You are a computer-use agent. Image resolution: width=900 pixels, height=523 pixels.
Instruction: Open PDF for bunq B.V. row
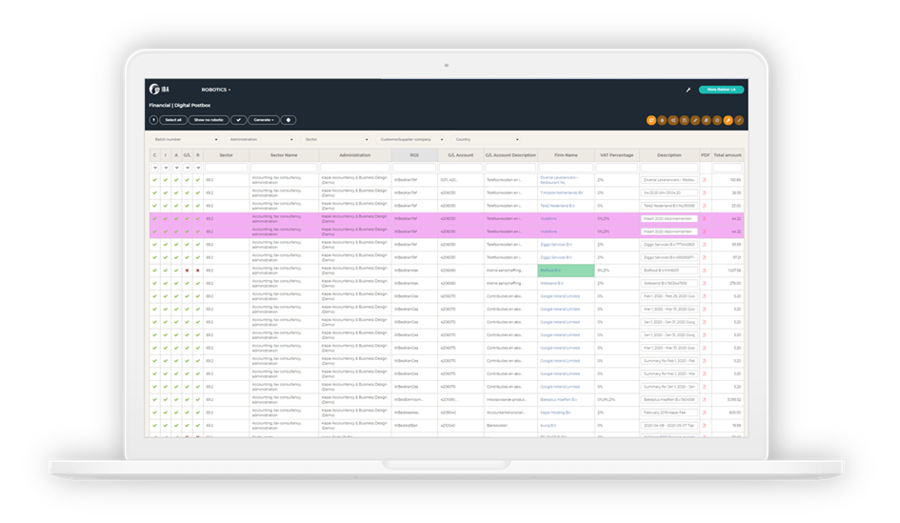(704, 426)
